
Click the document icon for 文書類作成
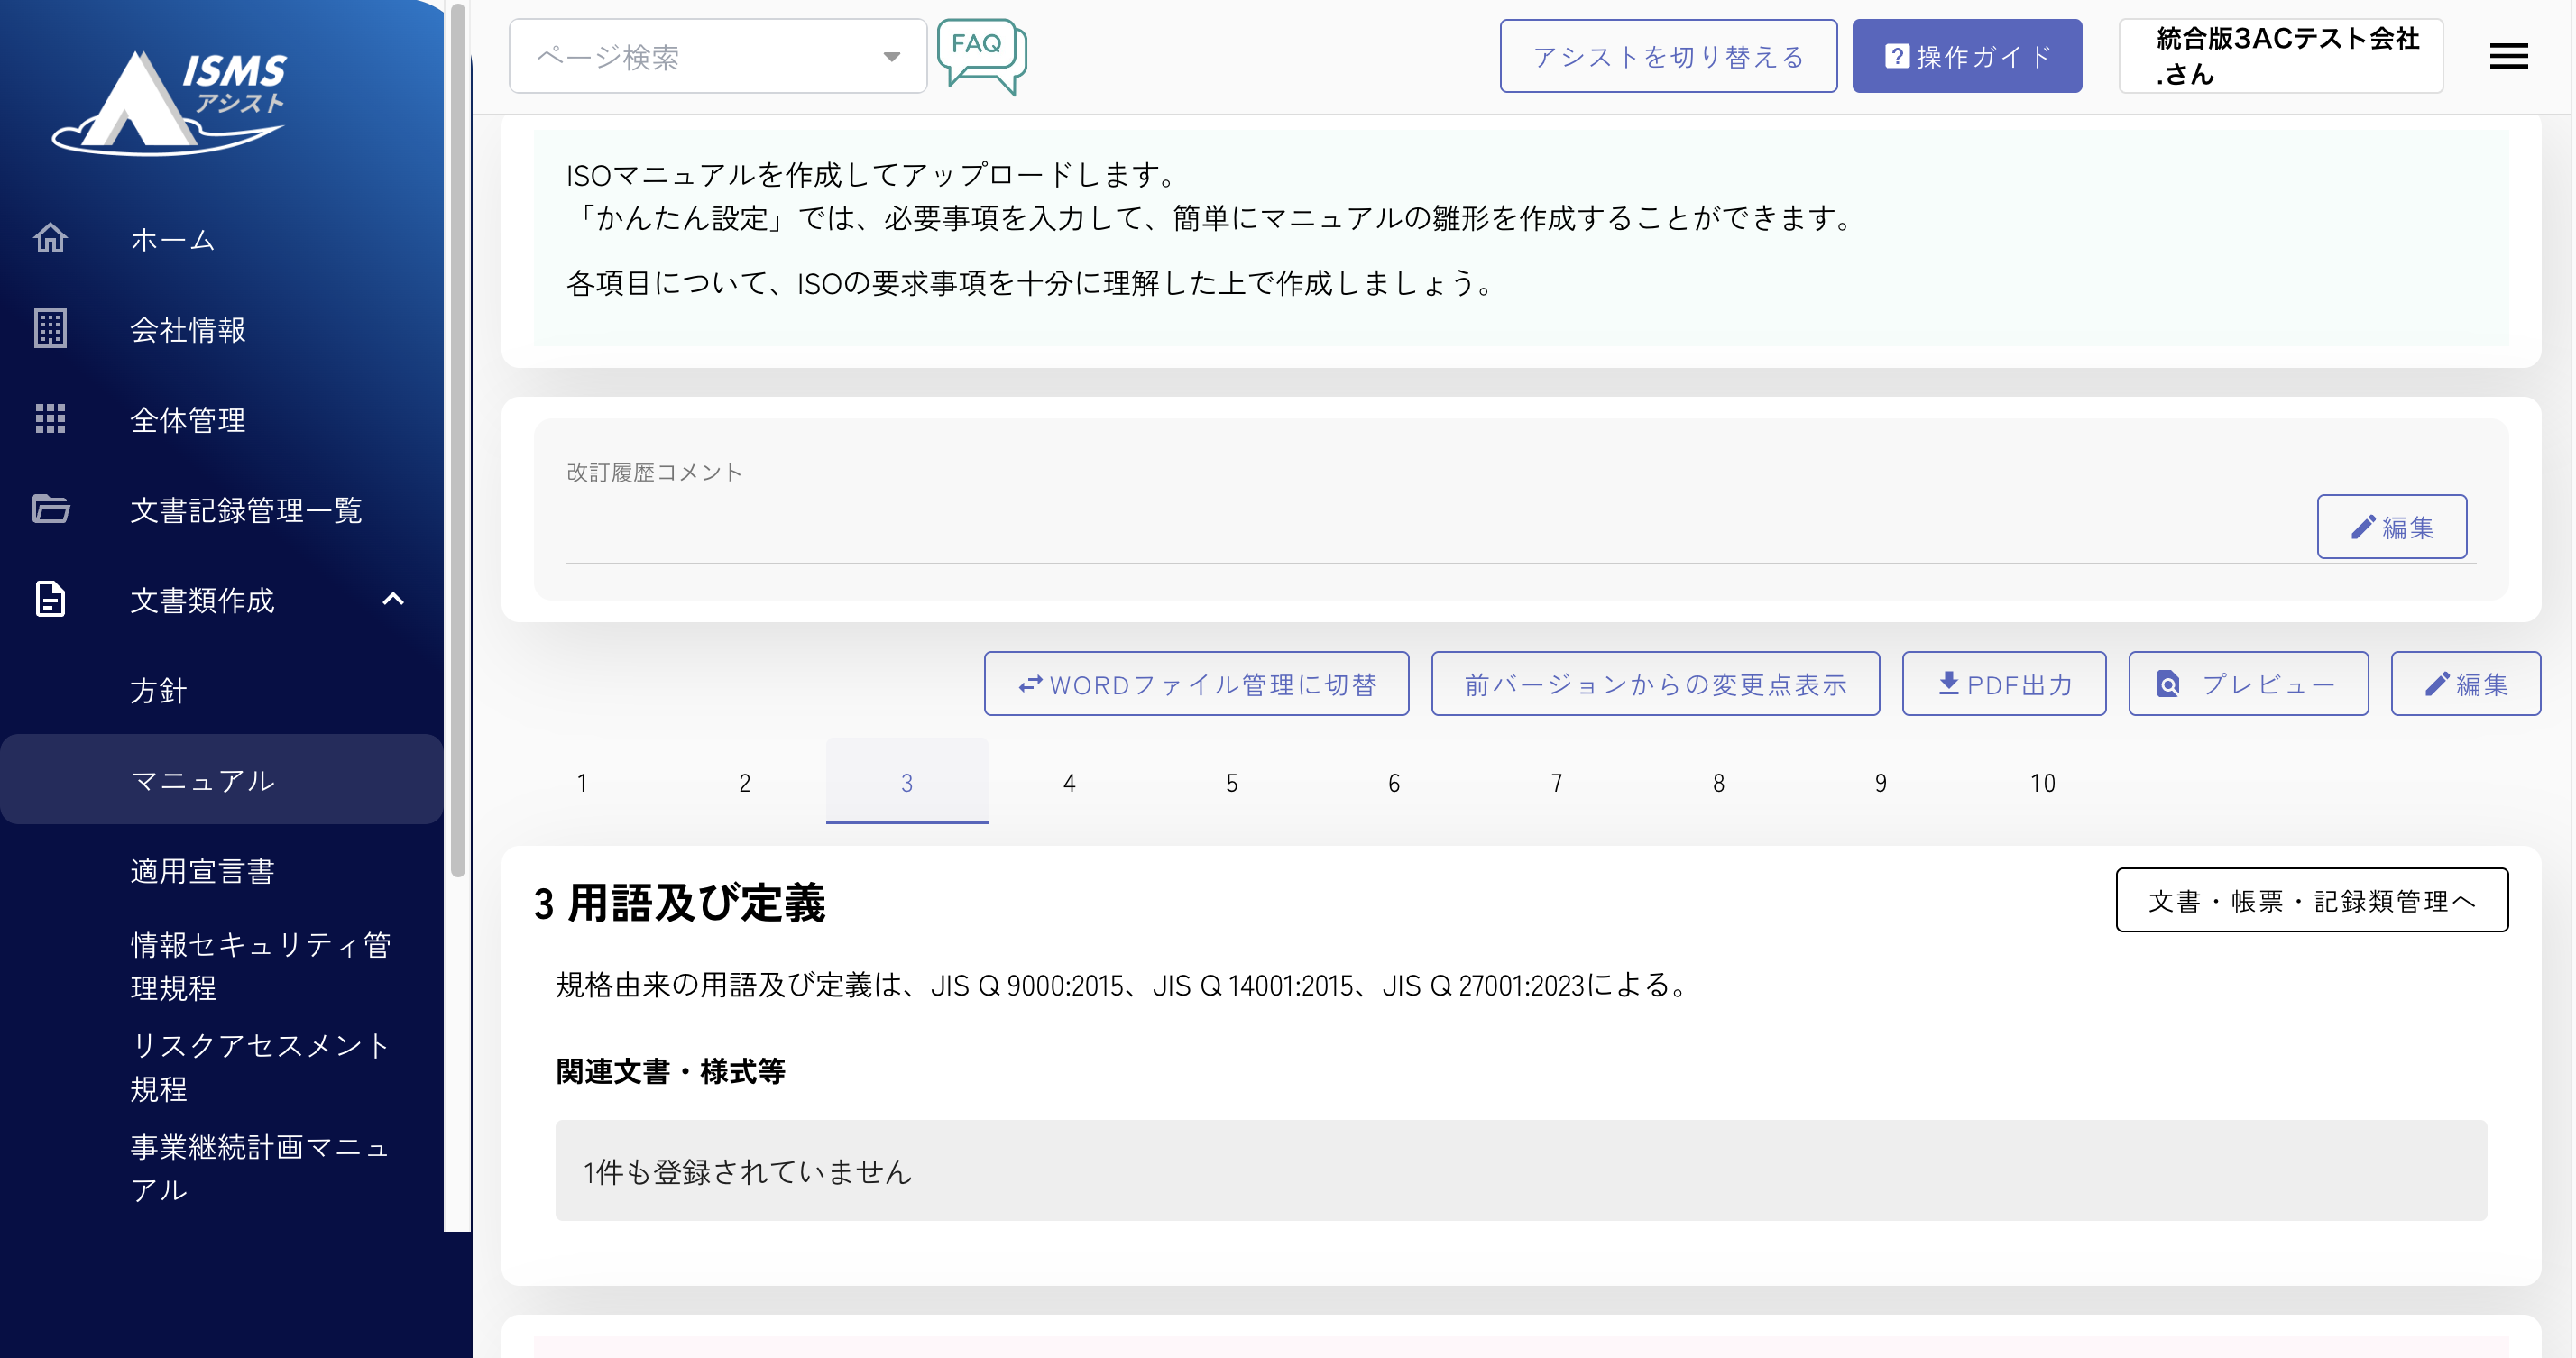coord(50,599)
